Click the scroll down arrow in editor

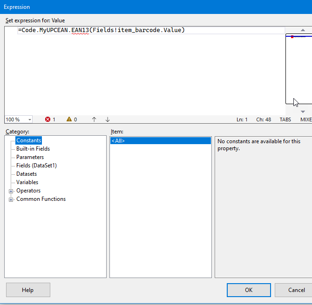tap(303, 112)
